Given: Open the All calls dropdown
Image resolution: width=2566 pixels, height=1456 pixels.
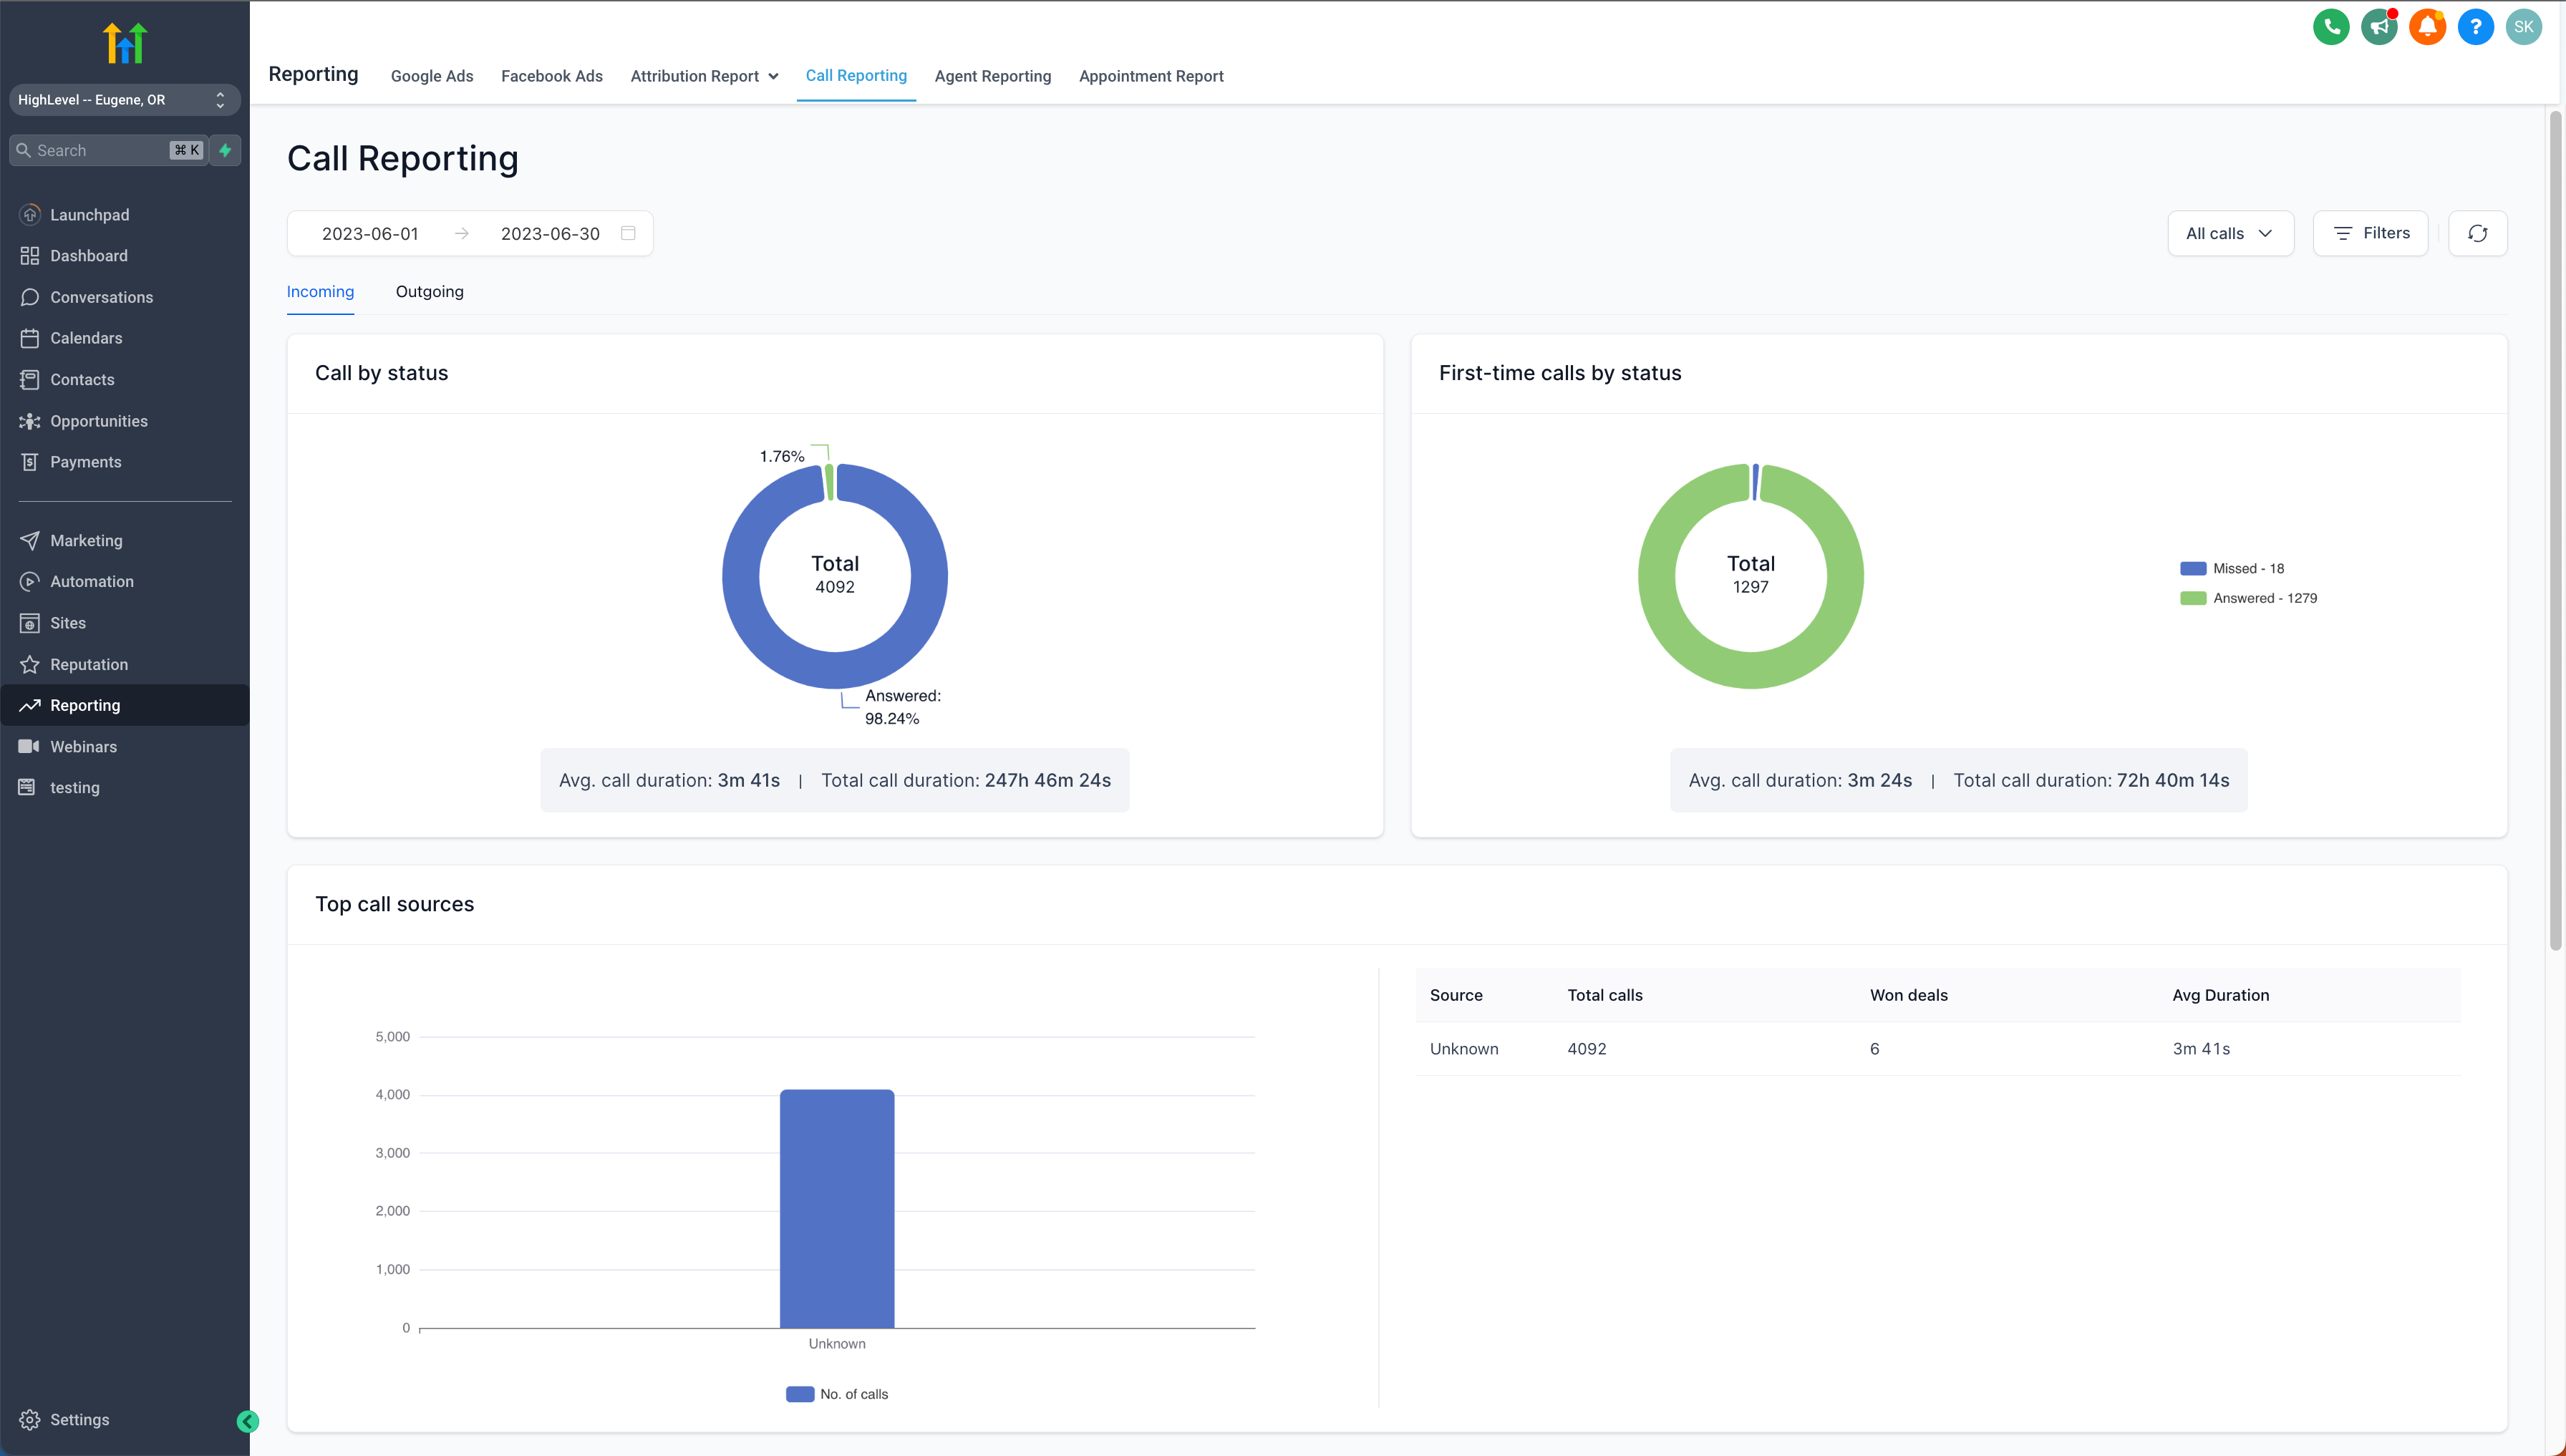Looking at the screenshot, I should coord(2230,233).
